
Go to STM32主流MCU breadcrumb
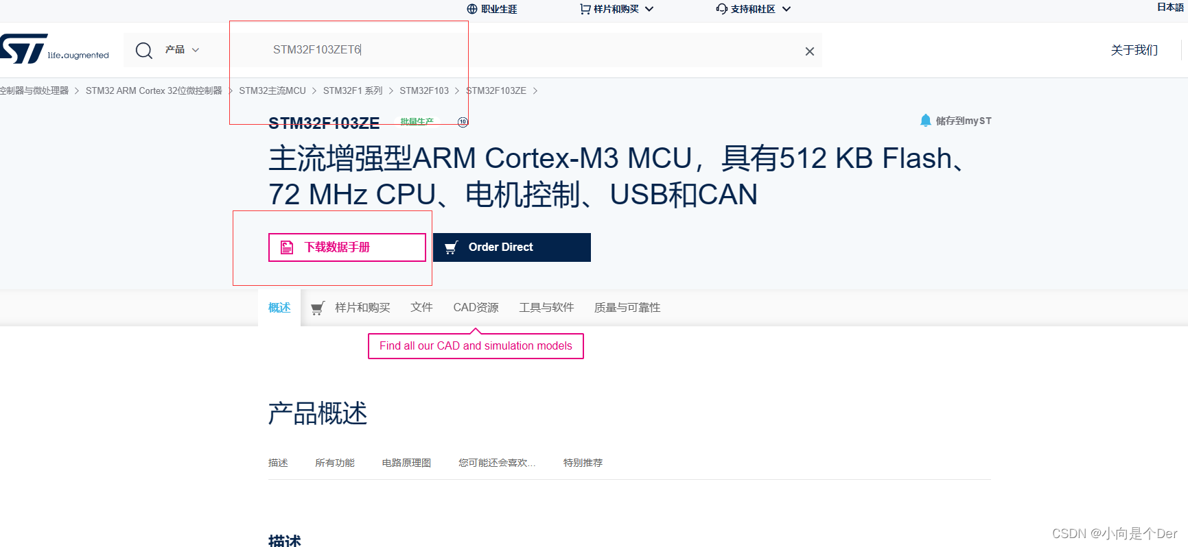click(272, 90)
